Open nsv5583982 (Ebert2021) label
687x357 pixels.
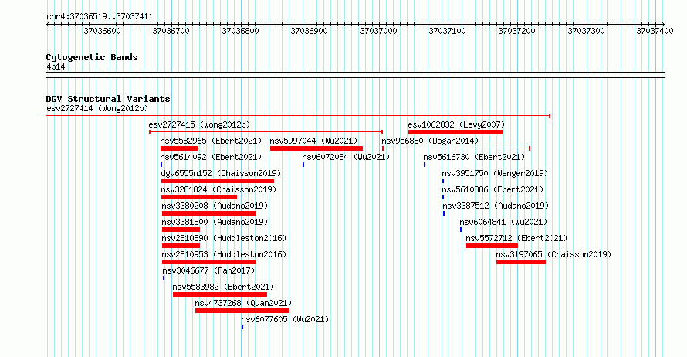(x=223, y=287)
